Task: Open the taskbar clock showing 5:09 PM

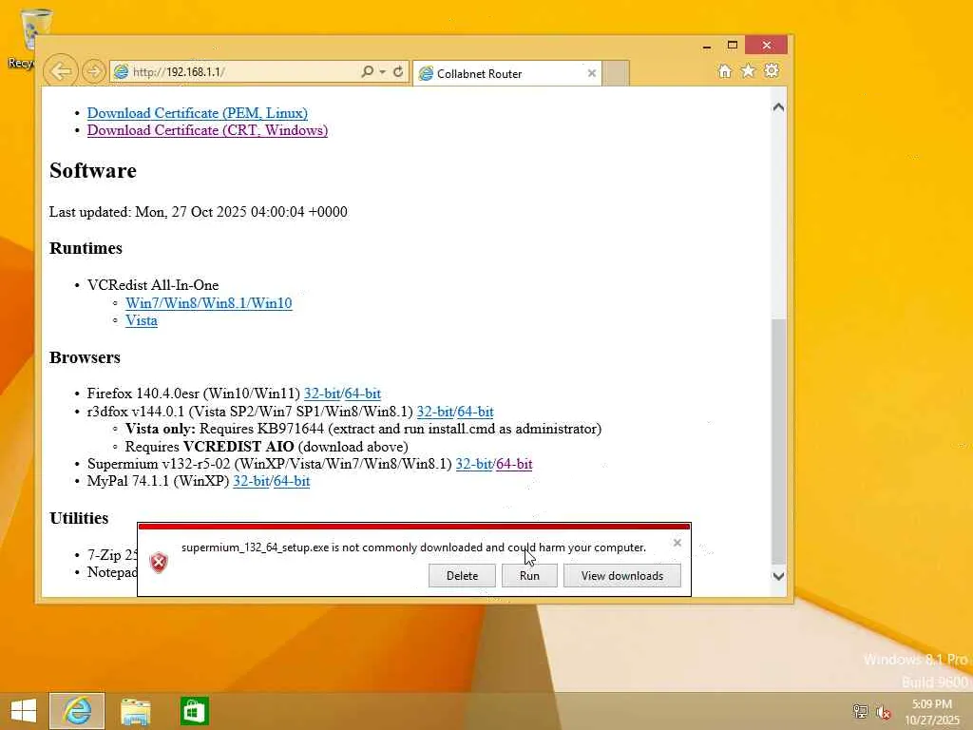Action: click(x=932, y=711)
